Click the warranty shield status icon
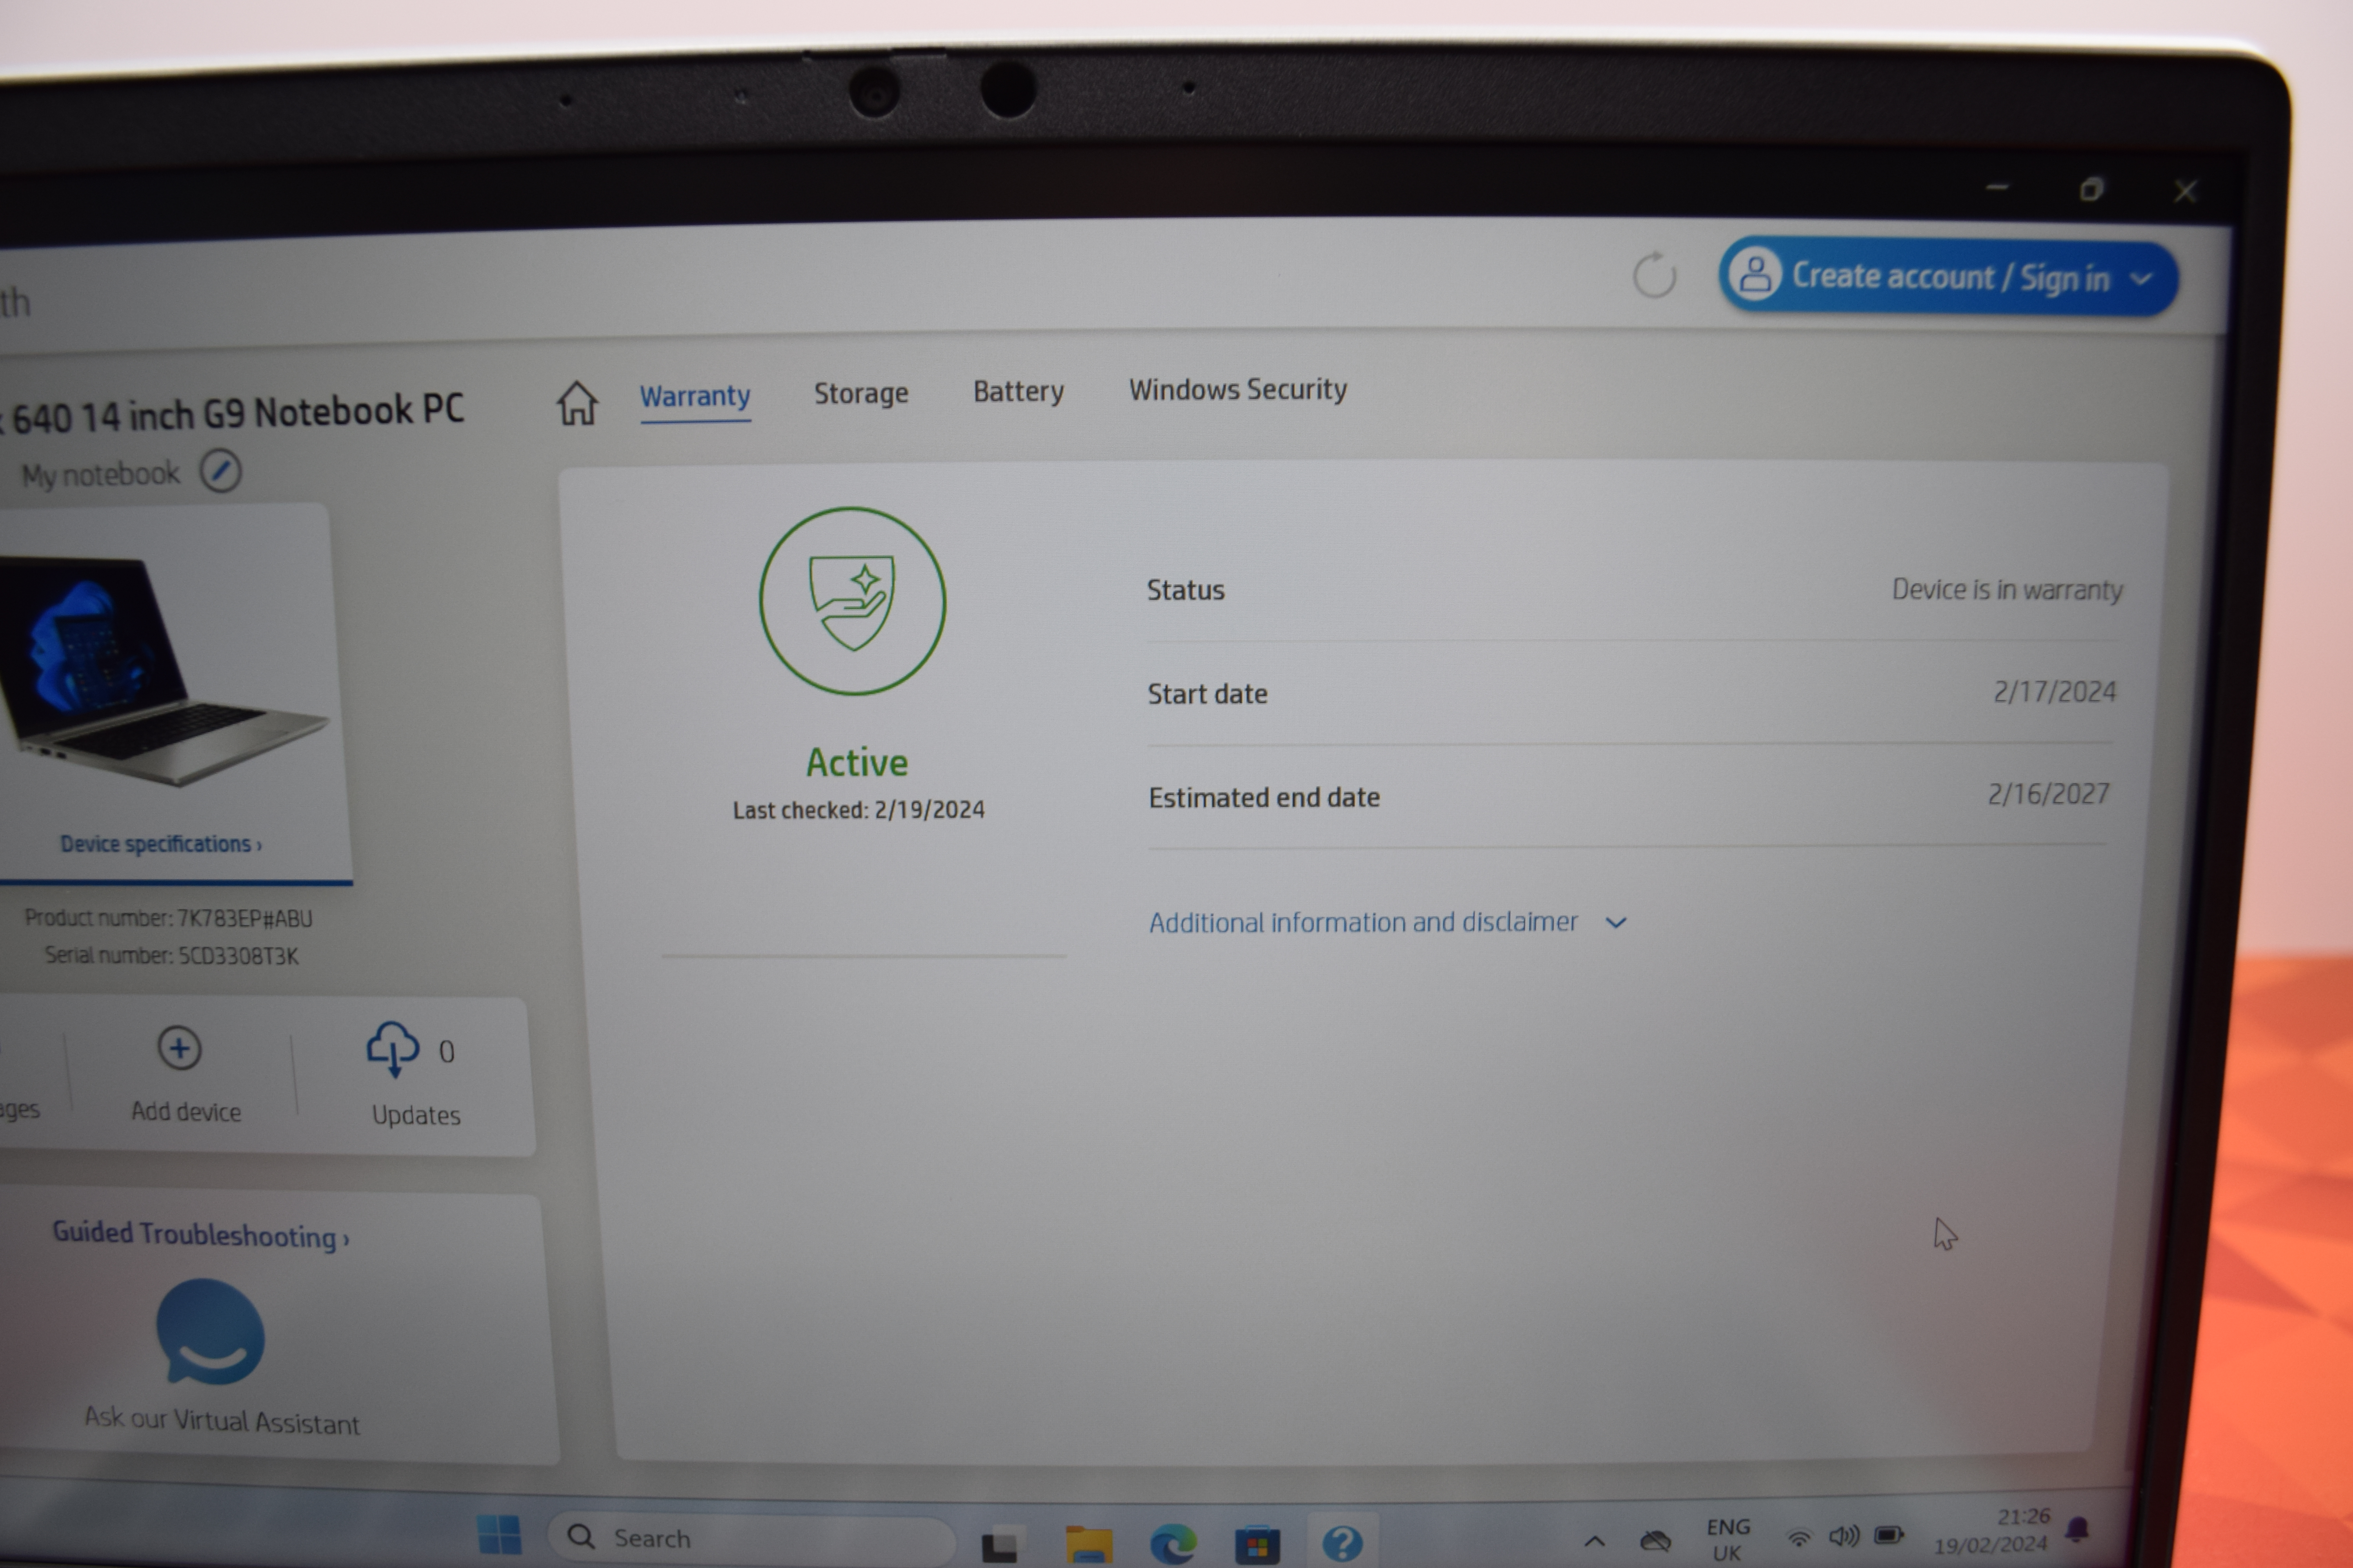Image resolution: width=2353 pixels, height=1568 pixels. pos(852,601)
